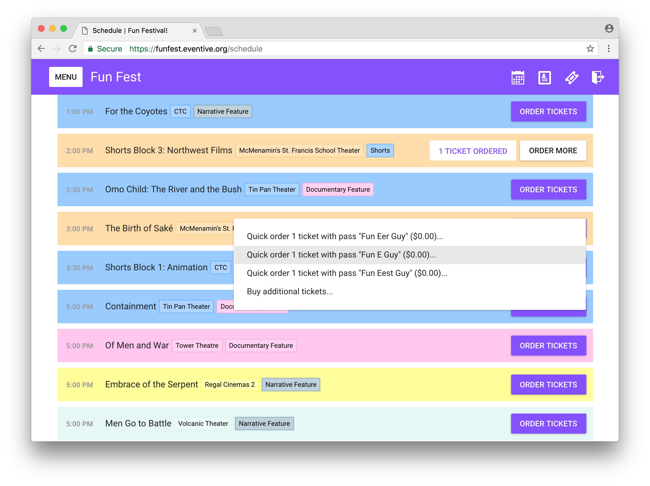
Task: Go back using browser back arrow
Action: [42, 49]
